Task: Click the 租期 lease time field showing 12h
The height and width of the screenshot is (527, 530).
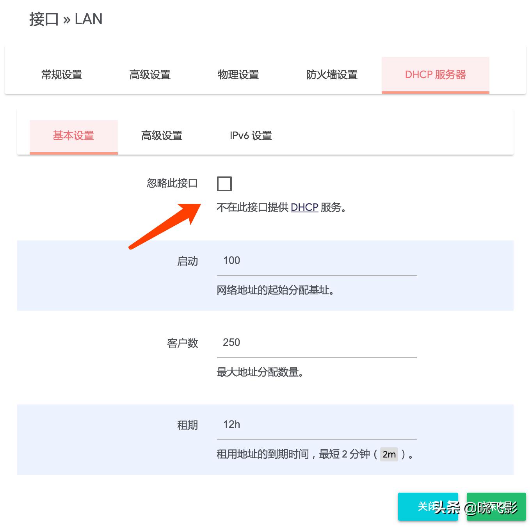Action: [x=316, y=424]
